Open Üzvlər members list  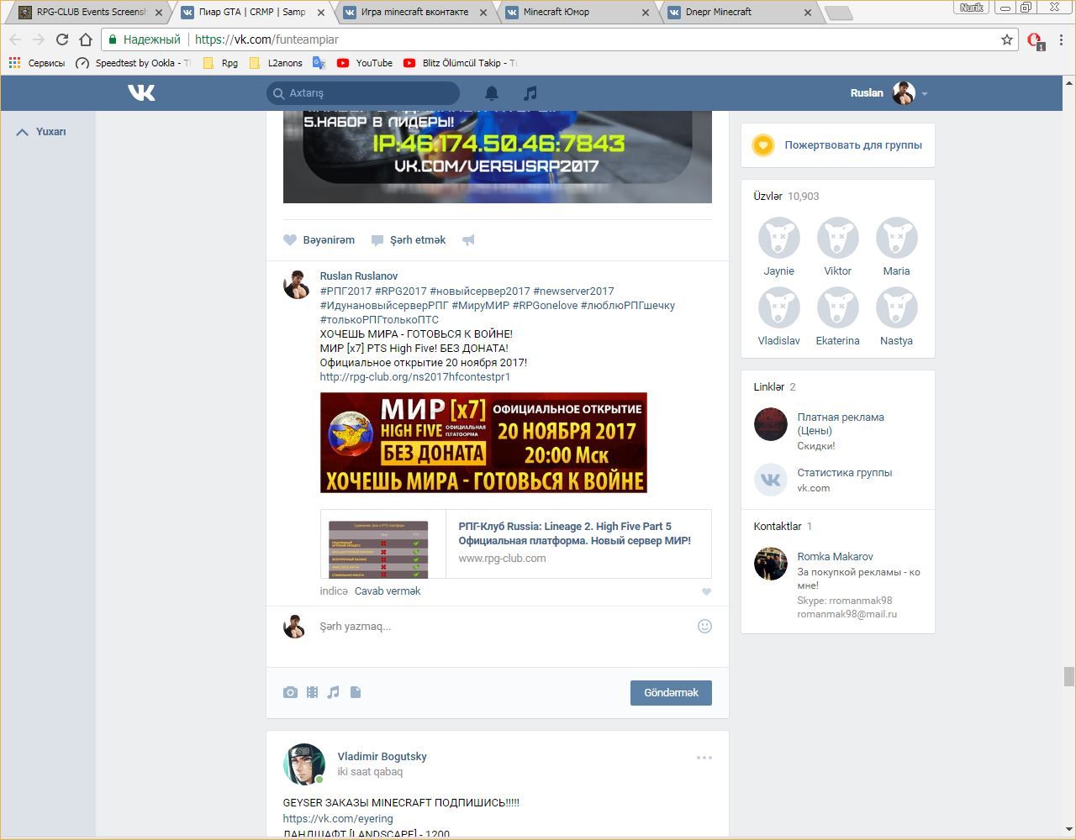[786, 196]
